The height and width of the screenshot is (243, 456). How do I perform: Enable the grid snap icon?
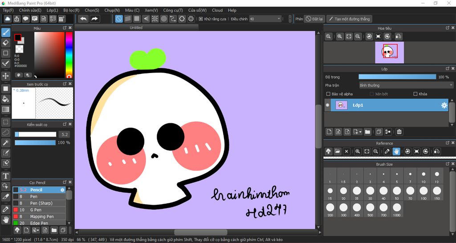click(137, 19)
